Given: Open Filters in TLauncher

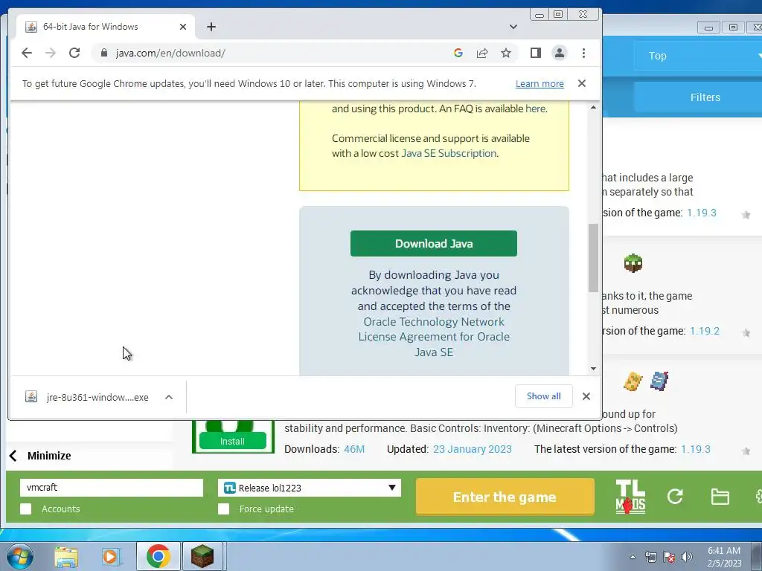Looking at the screenshot, I should point(698,97).
